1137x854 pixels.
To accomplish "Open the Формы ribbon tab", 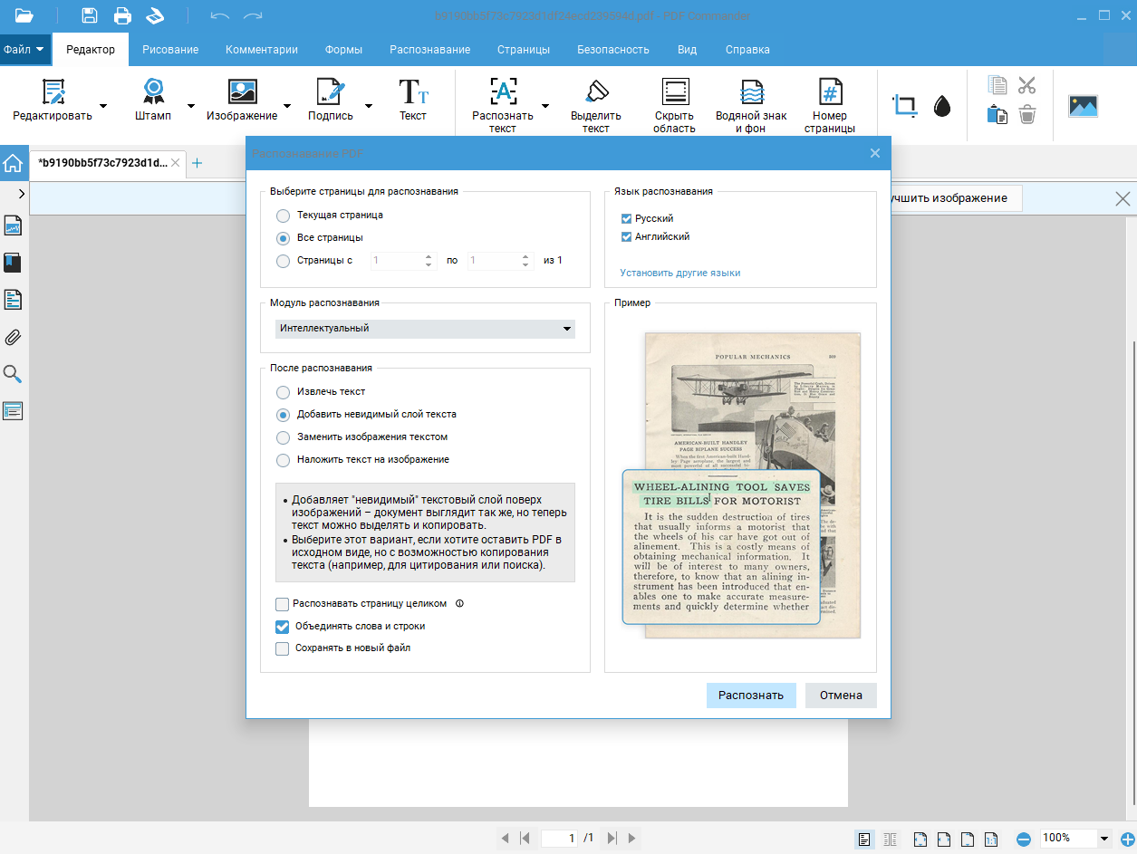I will click(x=344, y=50).
